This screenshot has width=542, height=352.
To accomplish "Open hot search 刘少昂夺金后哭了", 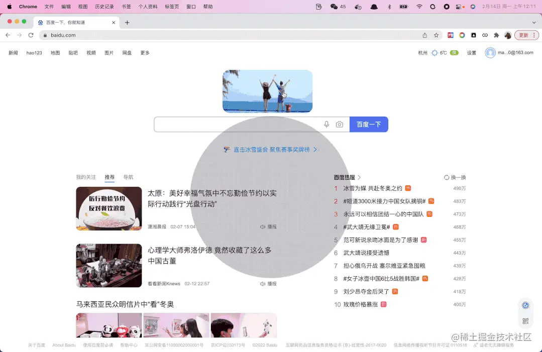I will pos(366,292).
